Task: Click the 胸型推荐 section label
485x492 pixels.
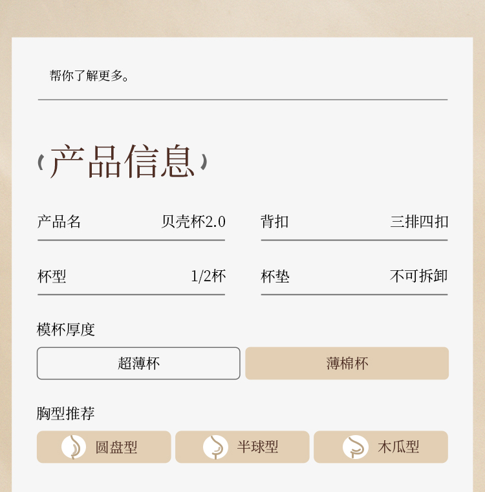Action: [66, 414]
